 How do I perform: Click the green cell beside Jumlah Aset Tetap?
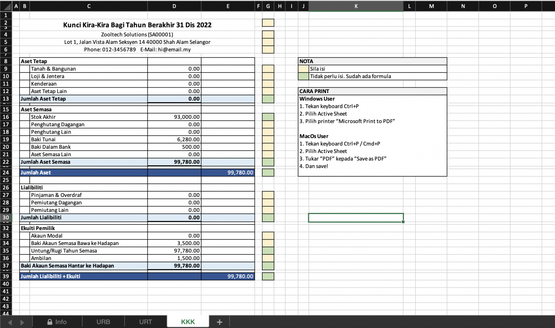tap(268, 99)
